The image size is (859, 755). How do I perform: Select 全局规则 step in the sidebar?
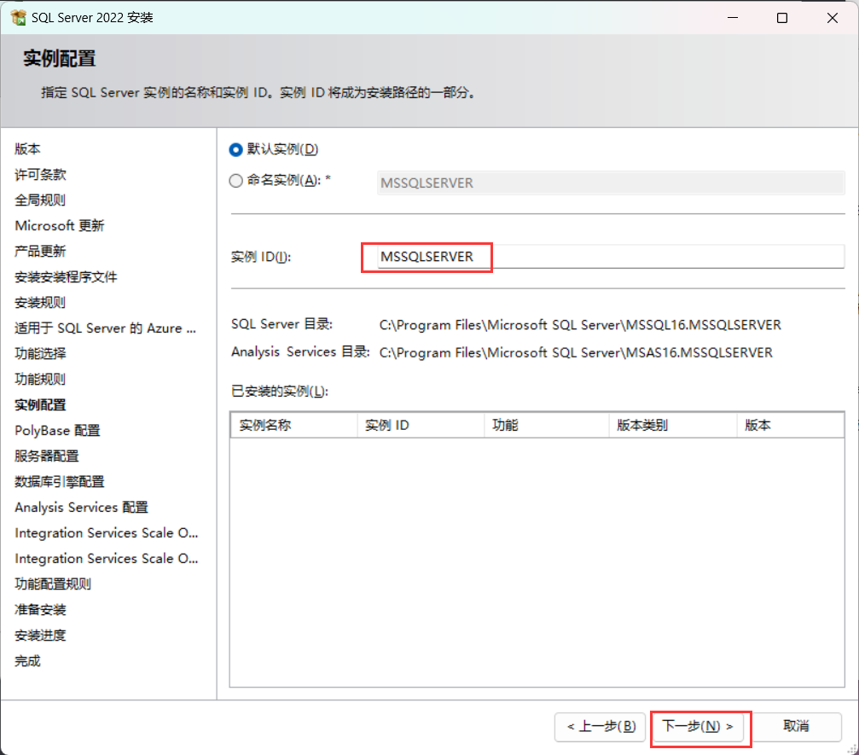(40, 200)
